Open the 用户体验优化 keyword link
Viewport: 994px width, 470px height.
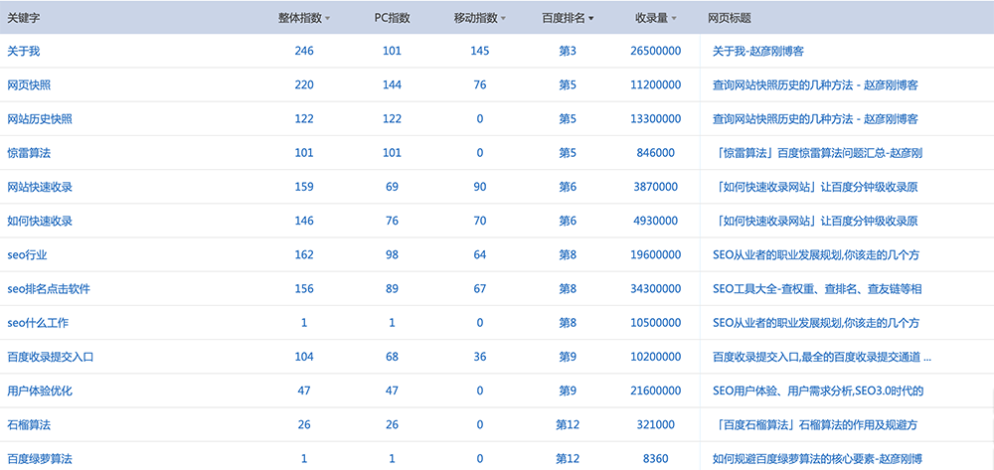(40, 391)
